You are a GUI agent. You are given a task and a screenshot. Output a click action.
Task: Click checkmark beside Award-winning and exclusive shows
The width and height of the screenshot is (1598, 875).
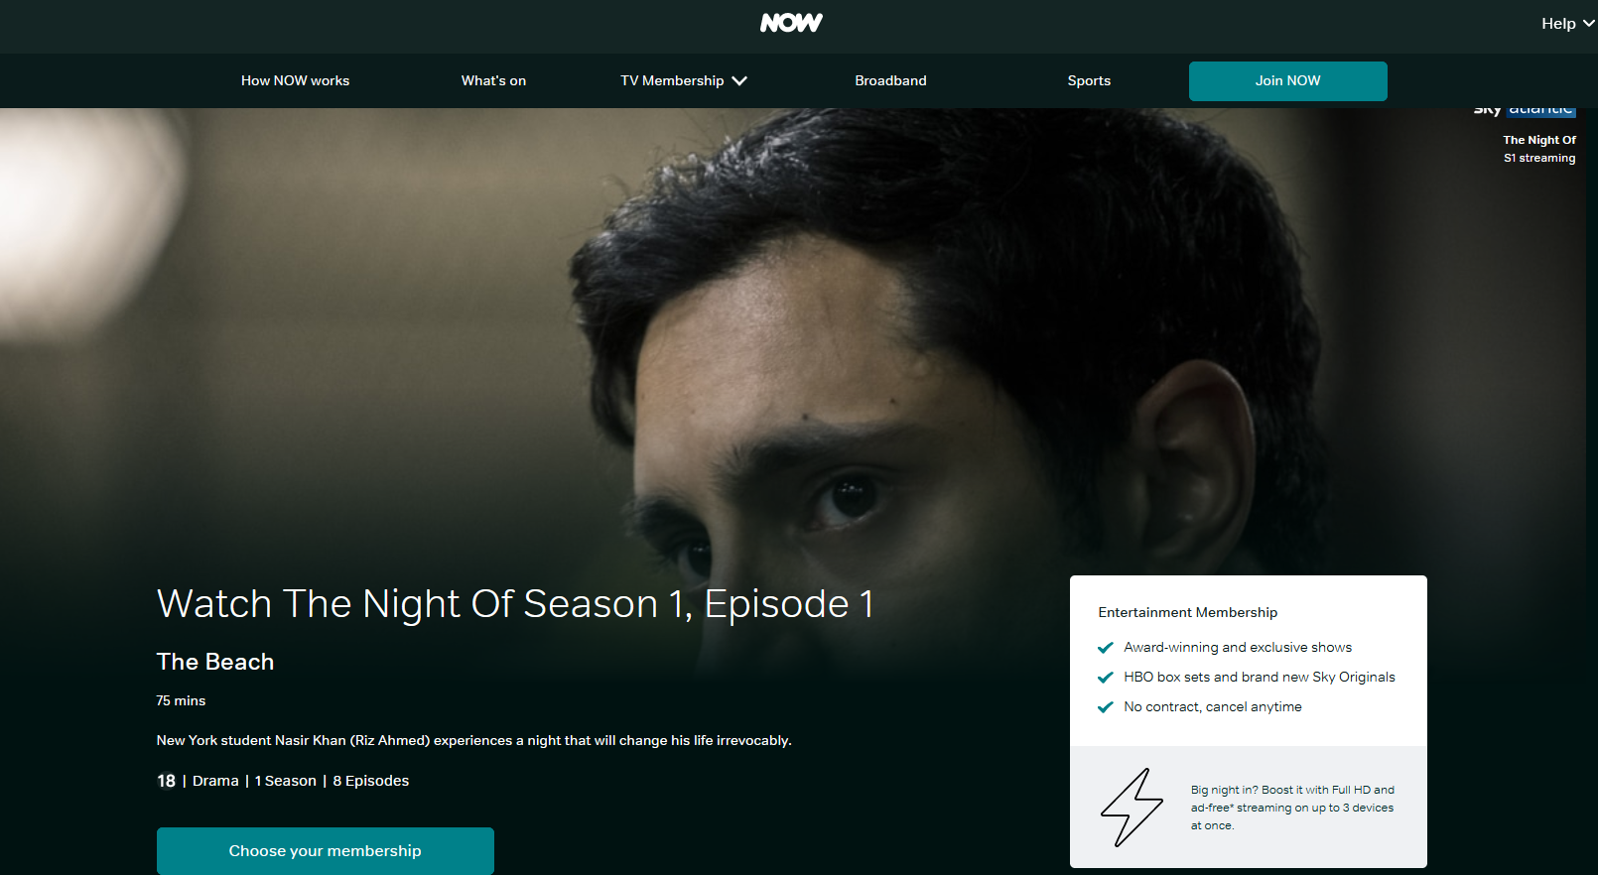tap(1105, 648)
